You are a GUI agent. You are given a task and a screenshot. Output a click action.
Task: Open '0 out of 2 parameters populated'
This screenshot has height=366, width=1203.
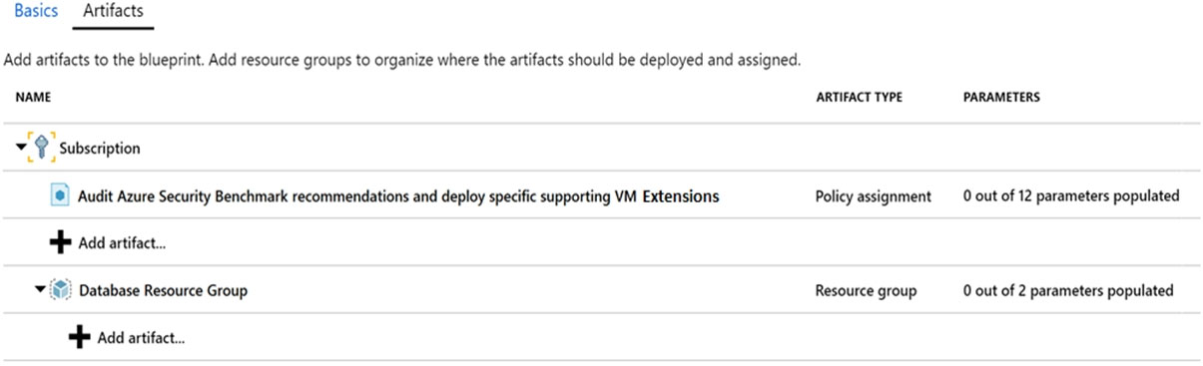1068,290
